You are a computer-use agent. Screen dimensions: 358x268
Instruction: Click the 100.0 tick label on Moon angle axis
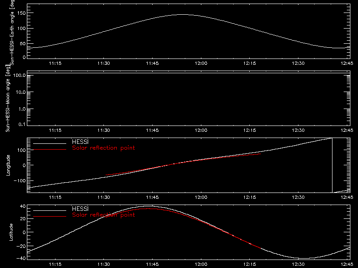coord(19,75)
